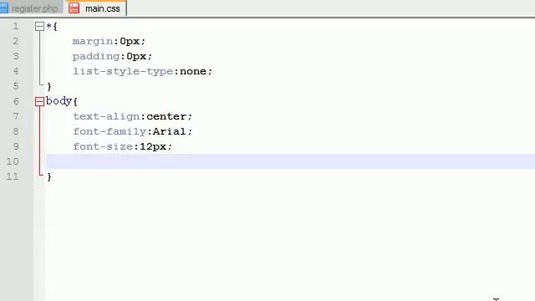Image resolution: width=535 pixels, height=301 pixels.
Task: Click the value center on line 7
Action: coord(166,117)
